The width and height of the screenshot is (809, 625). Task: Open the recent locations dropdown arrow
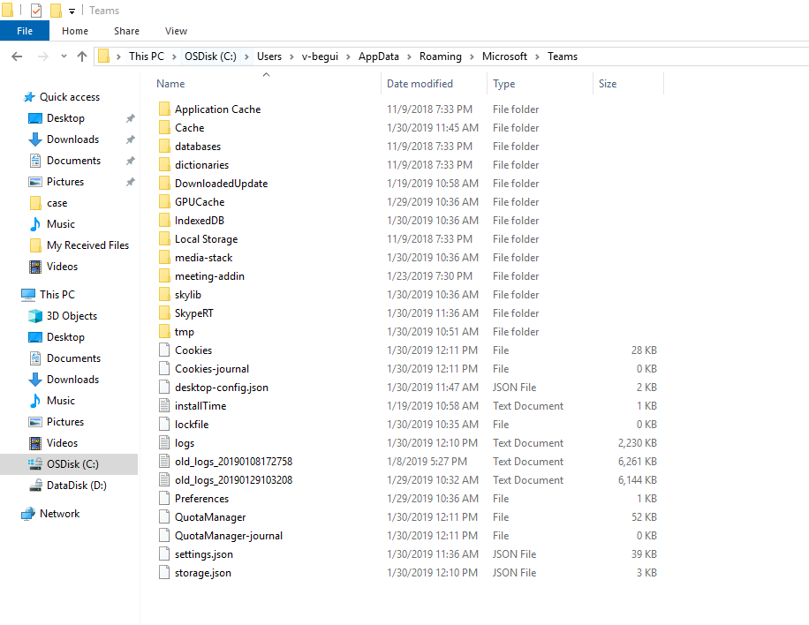pyautogui.click(x=64, y=56)
